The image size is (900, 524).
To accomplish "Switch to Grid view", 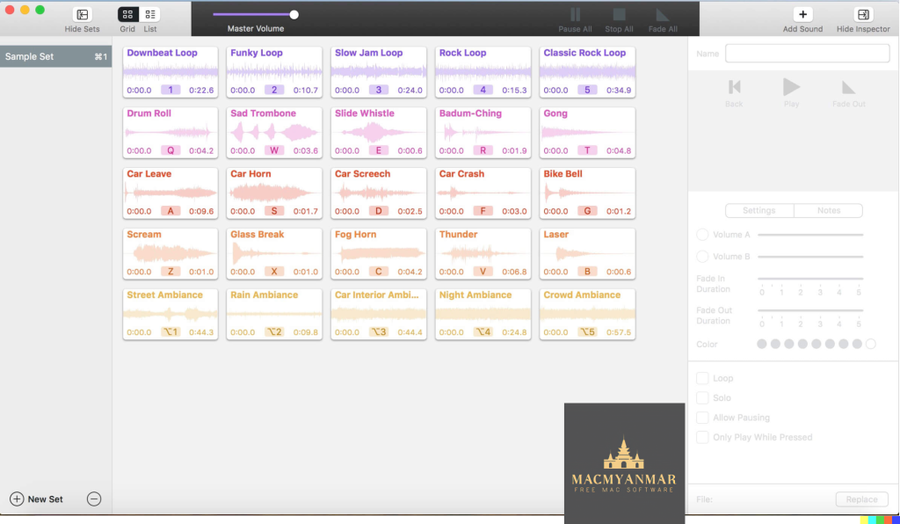I will pyautogui.click(x=127, y=14).
